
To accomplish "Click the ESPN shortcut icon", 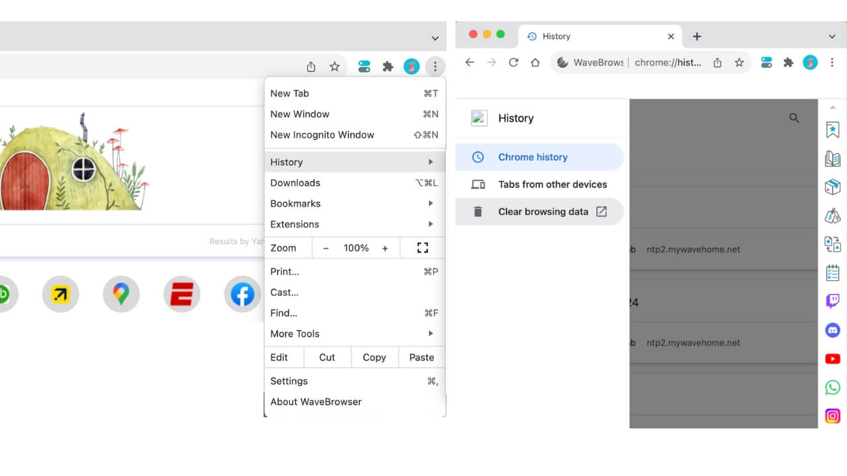I will [182, 294].
